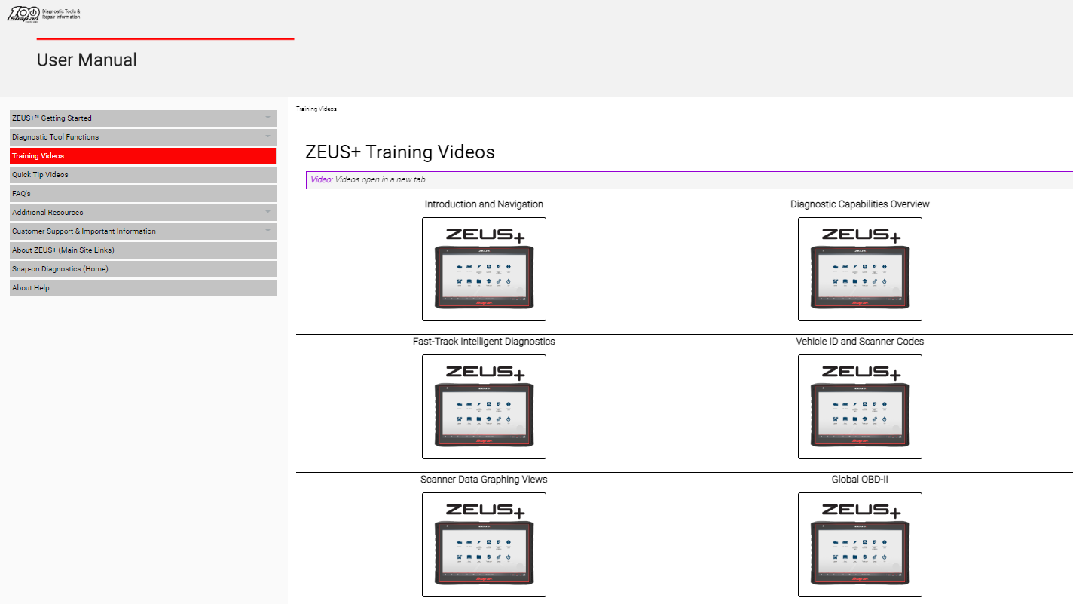
Task: Expand the "Diagnostic Tool Functions" section
Action: [142, 136]
